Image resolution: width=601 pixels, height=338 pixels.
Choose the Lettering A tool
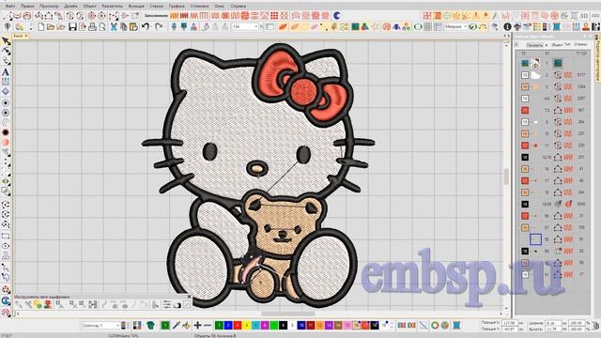(x=6, y=71)
